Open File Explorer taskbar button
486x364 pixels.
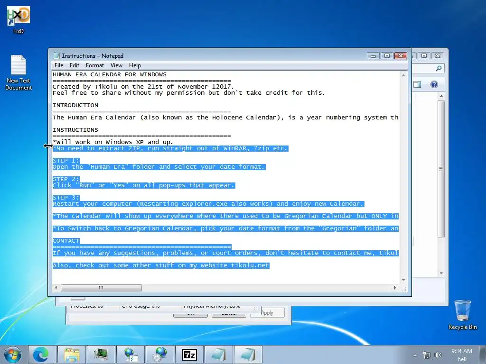click(72, 355)
